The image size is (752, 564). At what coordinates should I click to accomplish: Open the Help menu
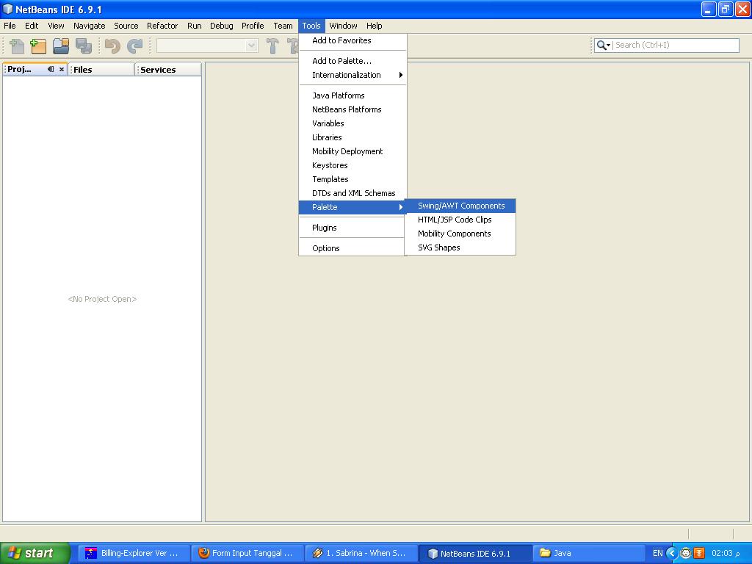pyautogui.click(x=374, y=26)
